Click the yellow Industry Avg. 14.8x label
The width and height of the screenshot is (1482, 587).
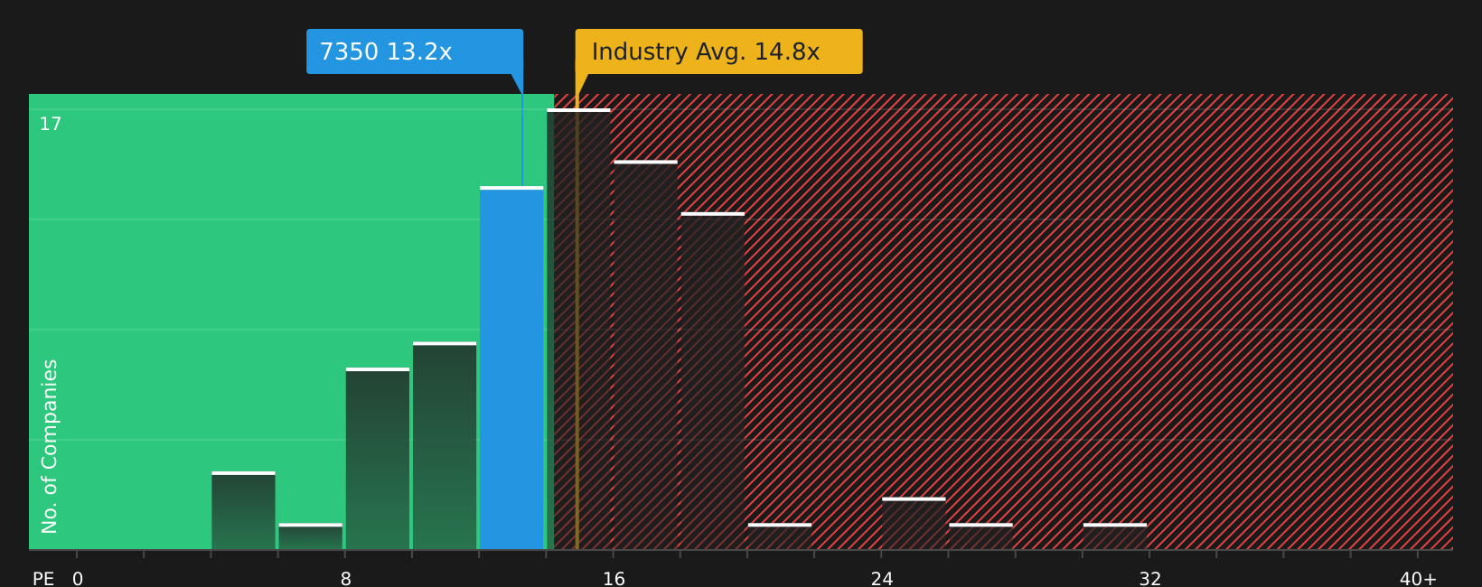tap(719, 51)
